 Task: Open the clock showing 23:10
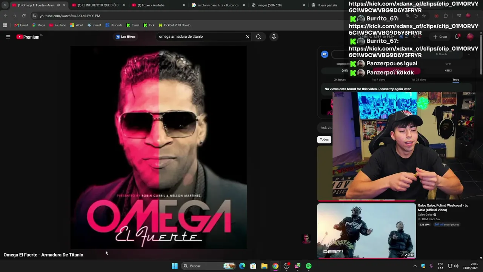click(471, 266)
